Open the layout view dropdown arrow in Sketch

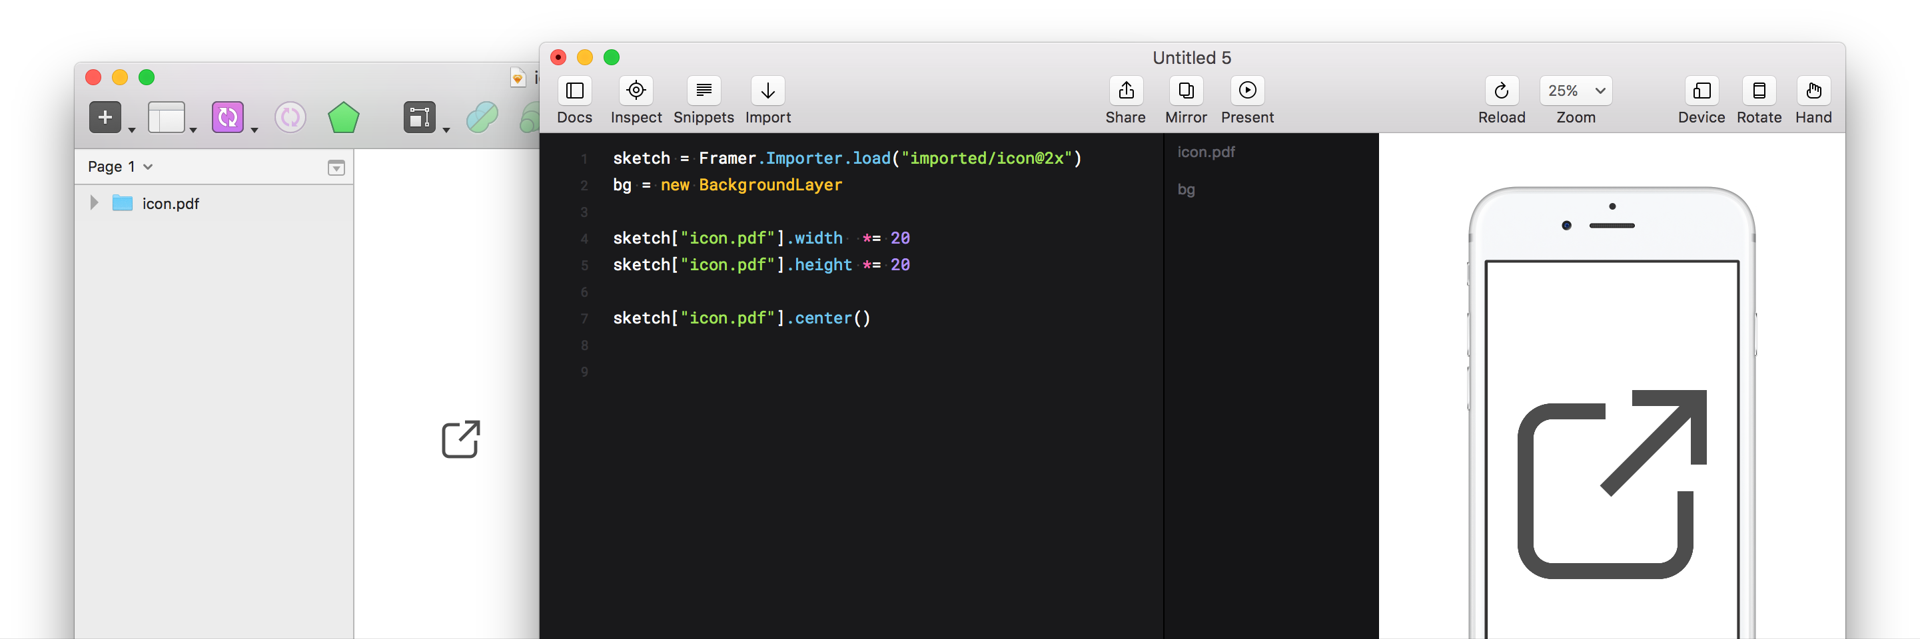(x=193, y=130)
